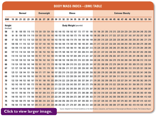Screen dimensions: 156x117
Task: Click height row label 76
Action: [x=6, y=105]
